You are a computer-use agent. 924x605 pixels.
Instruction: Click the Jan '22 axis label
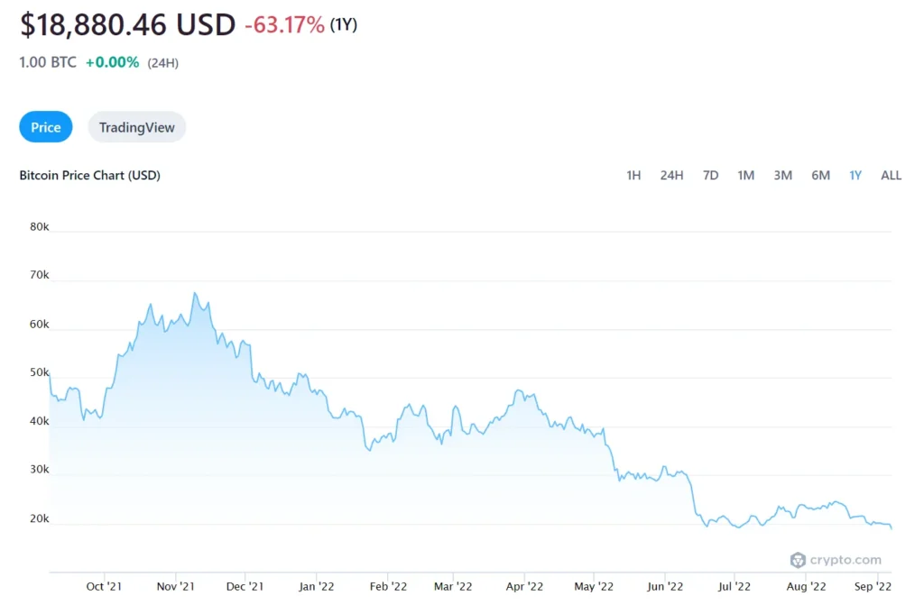tap(315, 586)
